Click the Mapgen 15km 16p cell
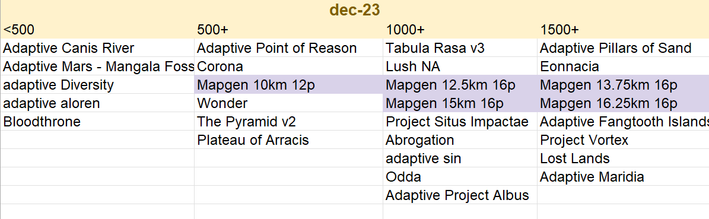Image resolution: width=709 pixels, height=219 pixels. 460,103
